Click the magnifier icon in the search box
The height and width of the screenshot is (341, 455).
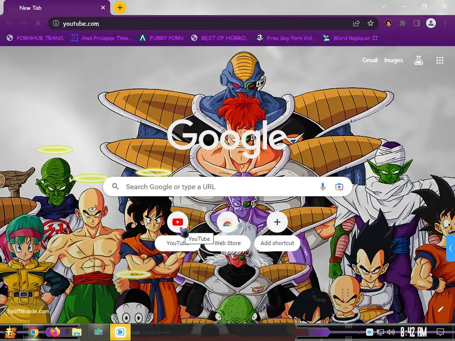tap(116, 186)
